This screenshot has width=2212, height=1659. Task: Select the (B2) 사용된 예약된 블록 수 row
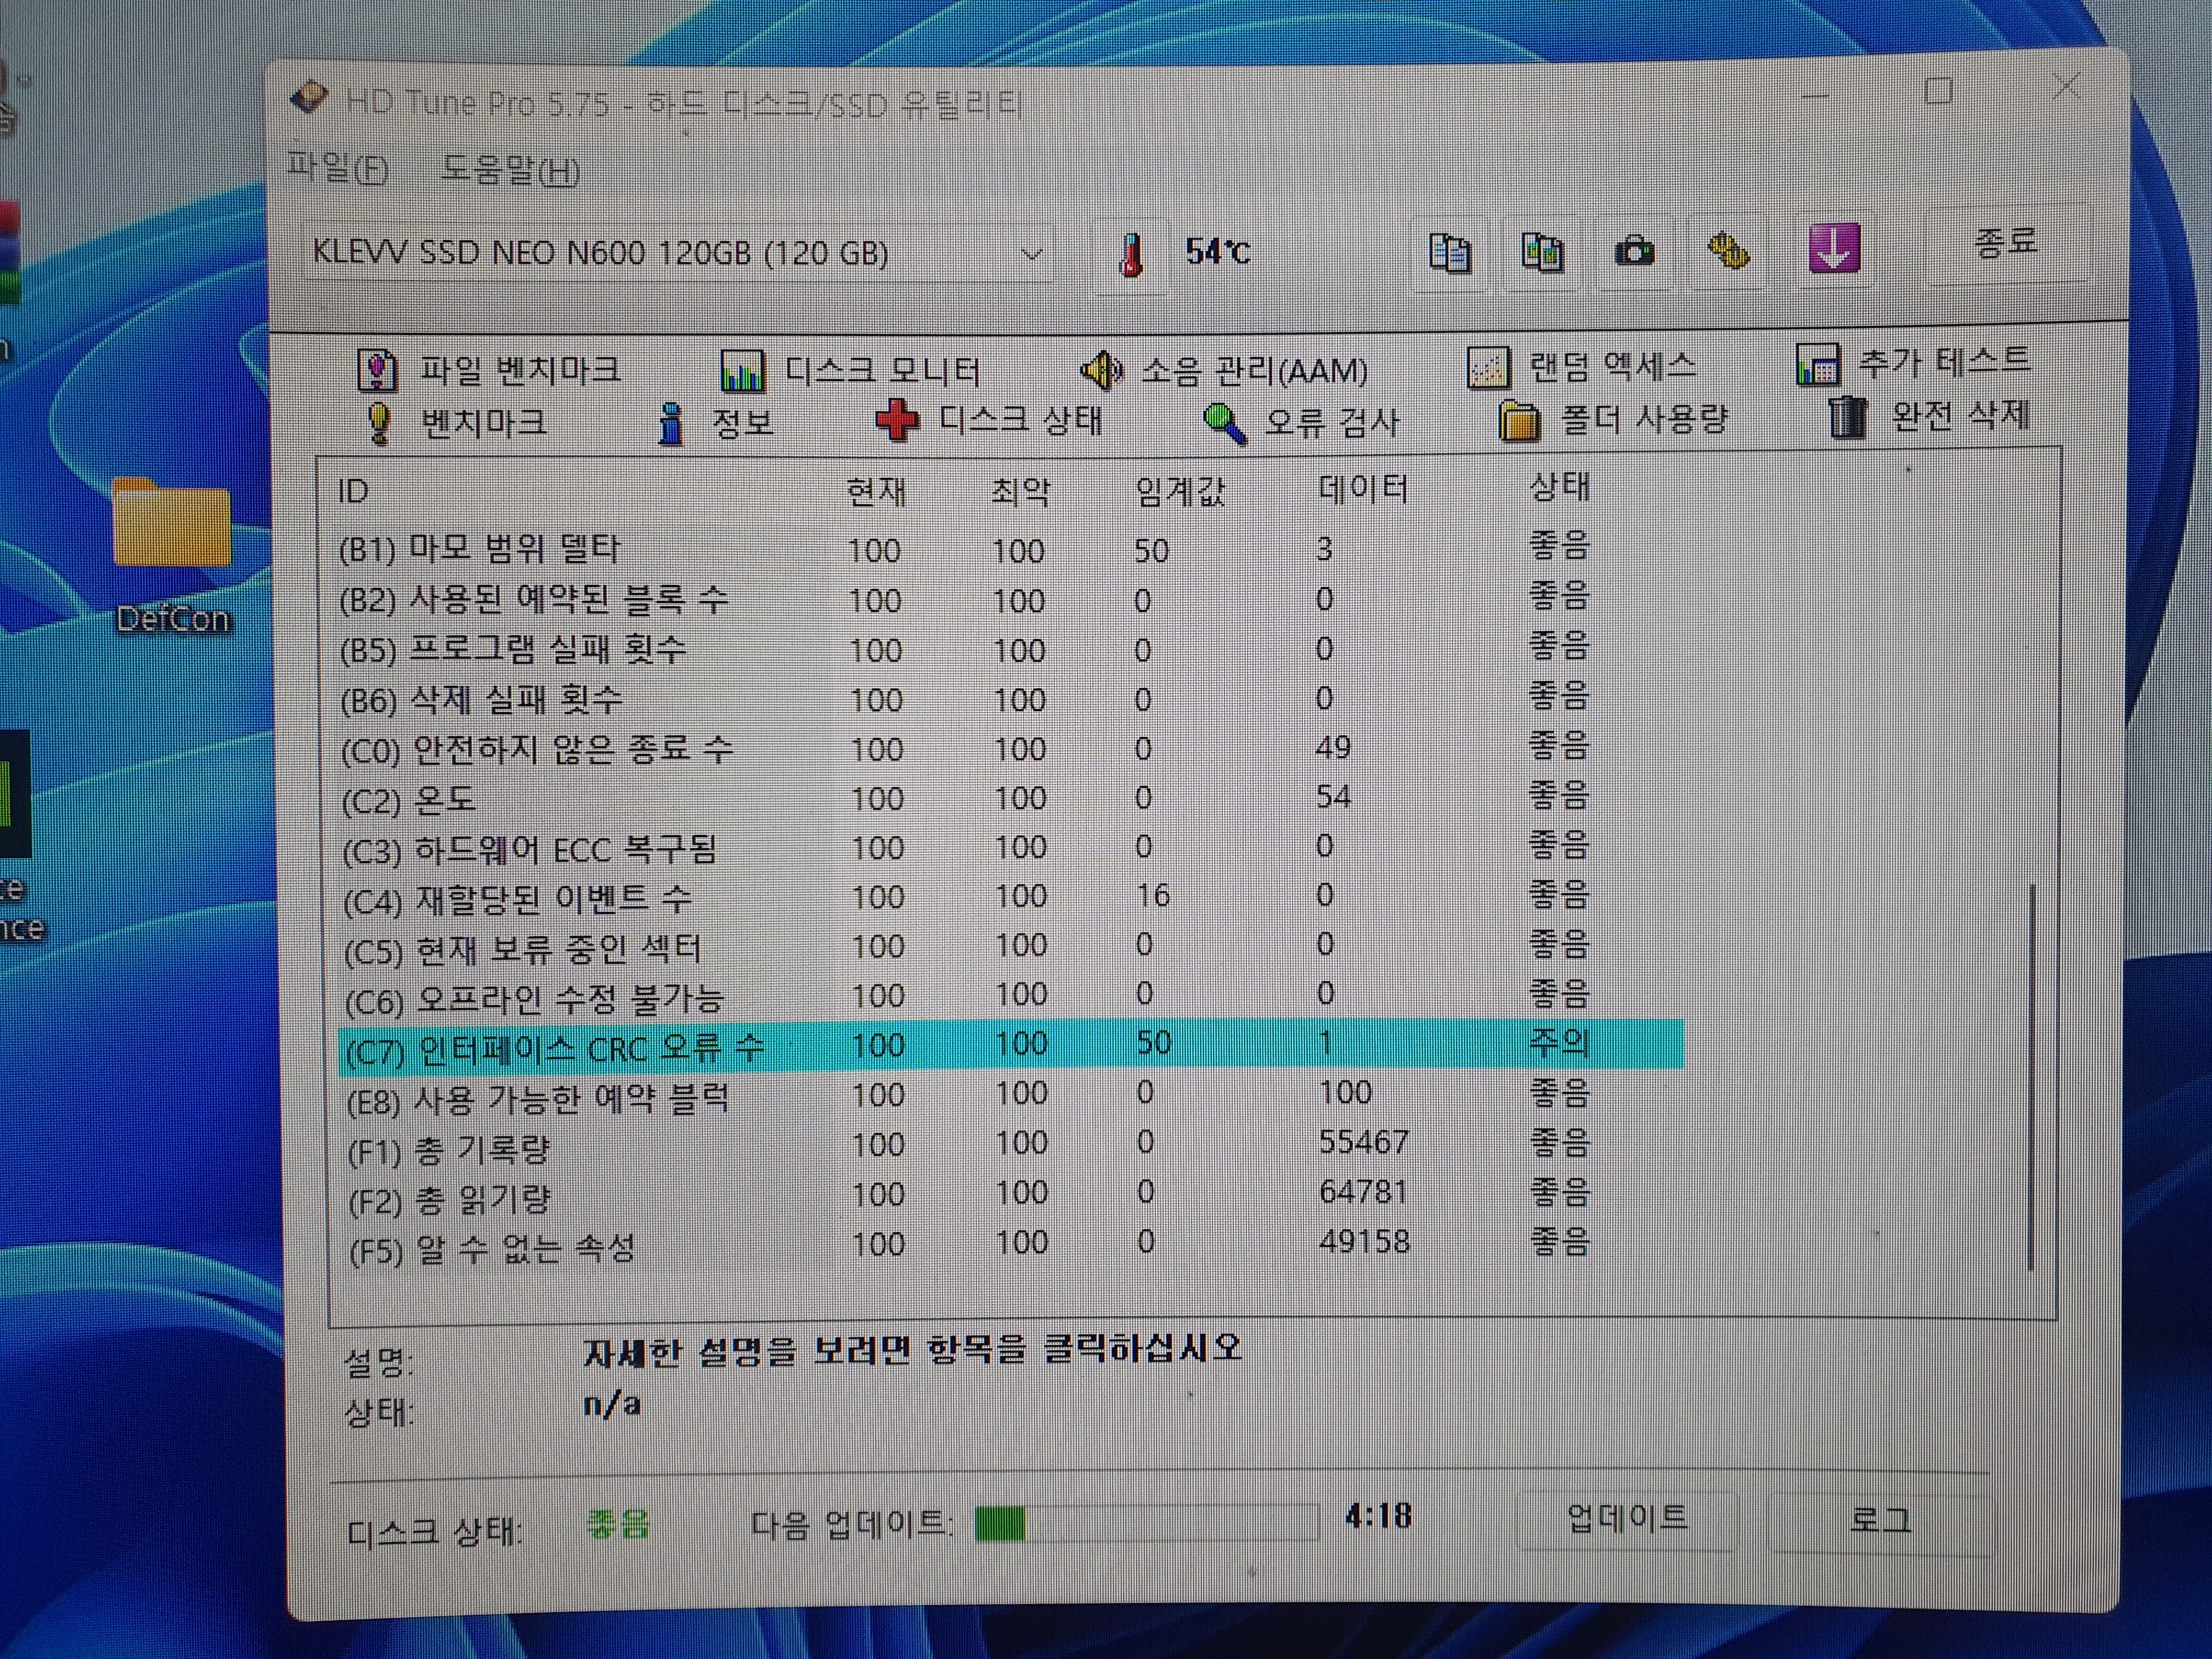(1010, 600)
